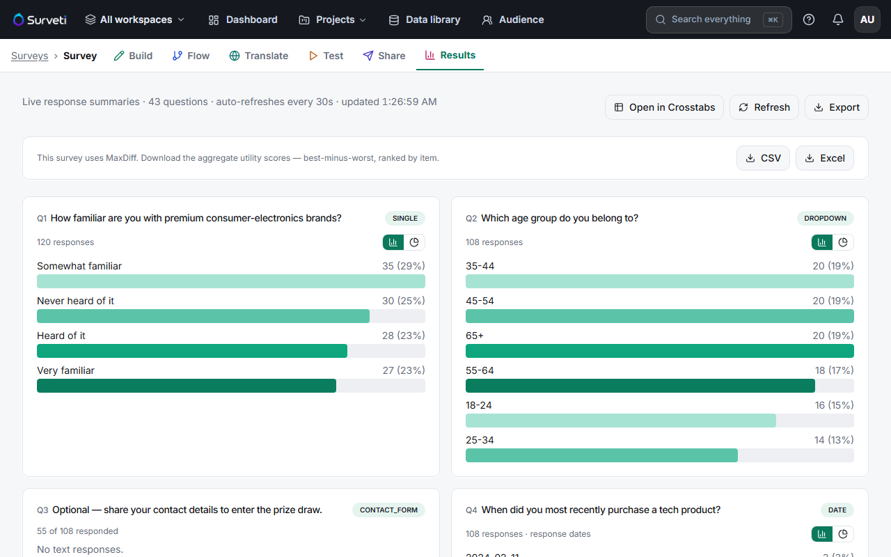Screen dimensions: 891x557
Task: Open the Export menu
Action: coord(837,107)
